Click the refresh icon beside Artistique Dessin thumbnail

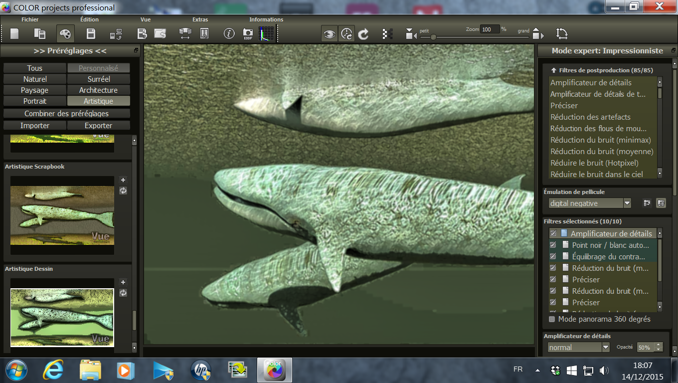[123, 293]
